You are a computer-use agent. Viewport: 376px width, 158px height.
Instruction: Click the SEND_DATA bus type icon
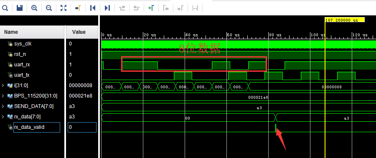coord(10,106)
